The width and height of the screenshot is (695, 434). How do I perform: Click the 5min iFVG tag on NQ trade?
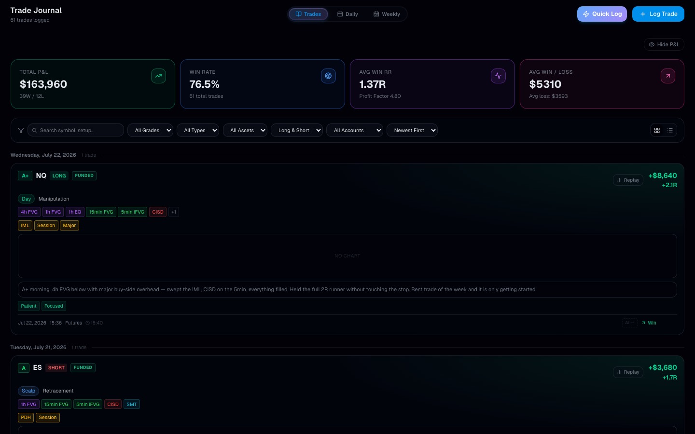133,212
